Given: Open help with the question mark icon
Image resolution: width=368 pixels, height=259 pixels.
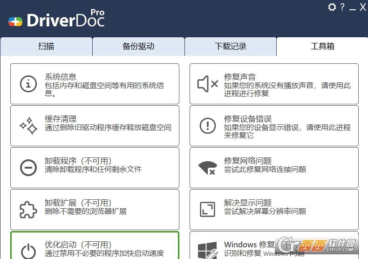Looking at the screenshot, I should (x=342, y=7).
